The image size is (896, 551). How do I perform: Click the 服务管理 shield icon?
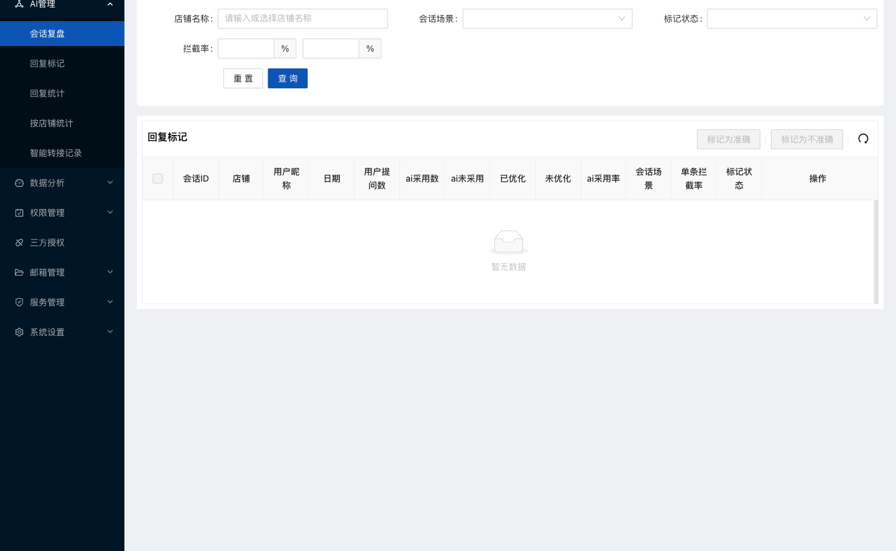[x=19, y=302]
